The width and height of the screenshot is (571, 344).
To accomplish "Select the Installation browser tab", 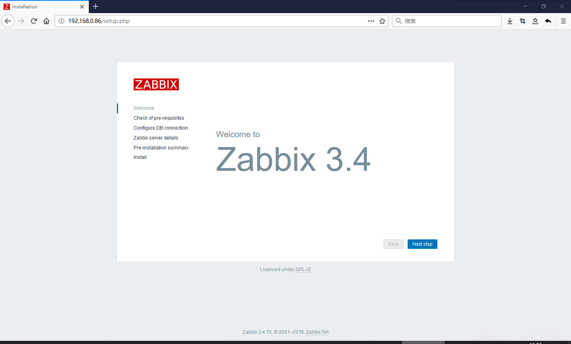I will [44, 7].
